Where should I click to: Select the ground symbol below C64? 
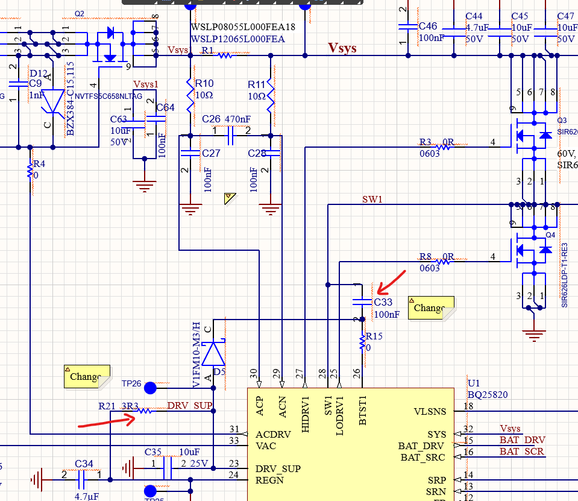click(x=145, y=186)
